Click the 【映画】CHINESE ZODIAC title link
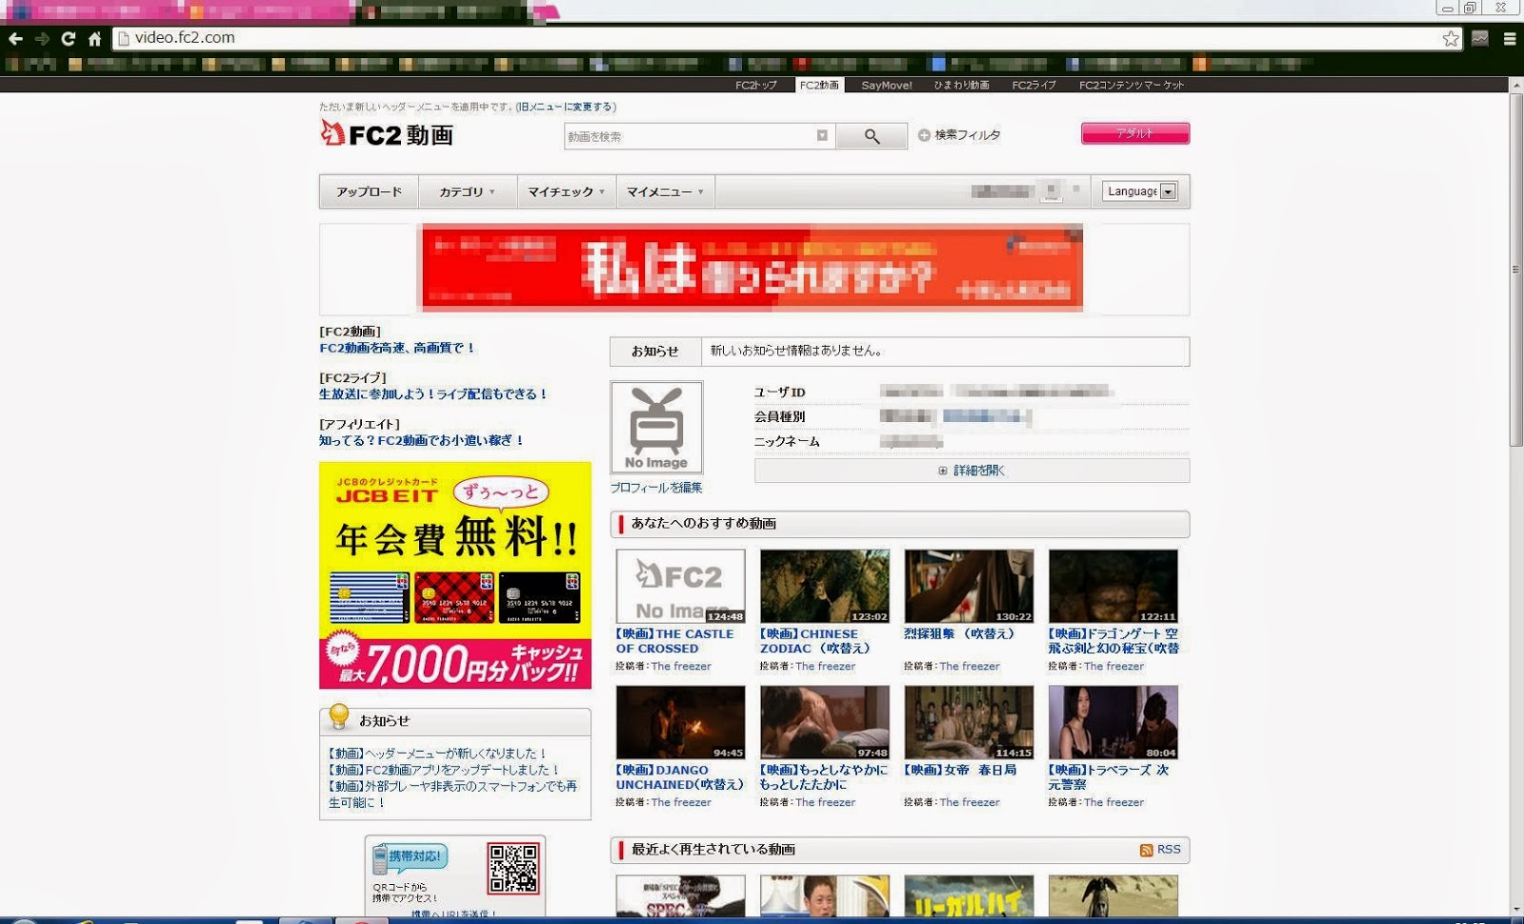The image size is (1524, 924). coord(816,641)
